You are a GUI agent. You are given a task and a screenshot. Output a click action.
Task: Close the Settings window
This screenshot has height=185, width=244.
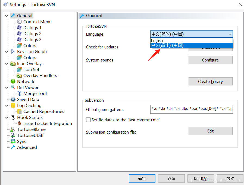(240, 4)
